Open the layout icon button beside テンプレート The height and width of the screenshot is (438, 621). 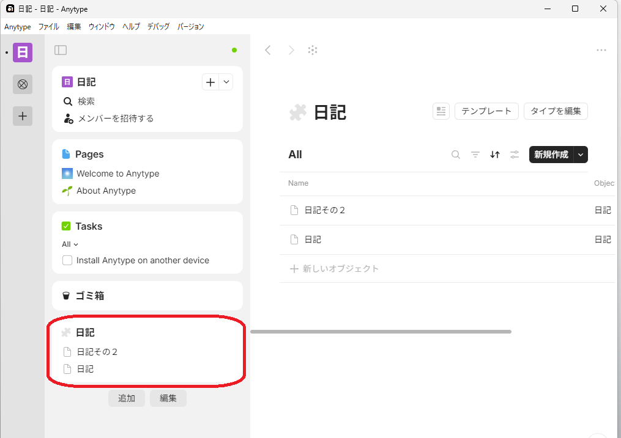click(x=441, y=111)
